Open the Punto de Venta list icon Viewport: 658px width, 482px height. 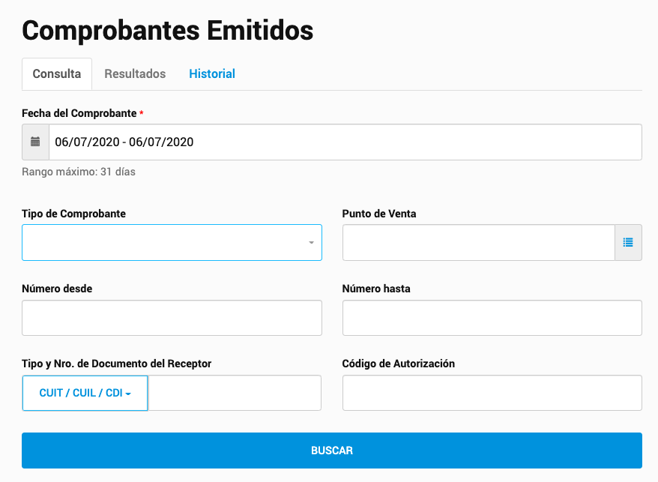628,242
